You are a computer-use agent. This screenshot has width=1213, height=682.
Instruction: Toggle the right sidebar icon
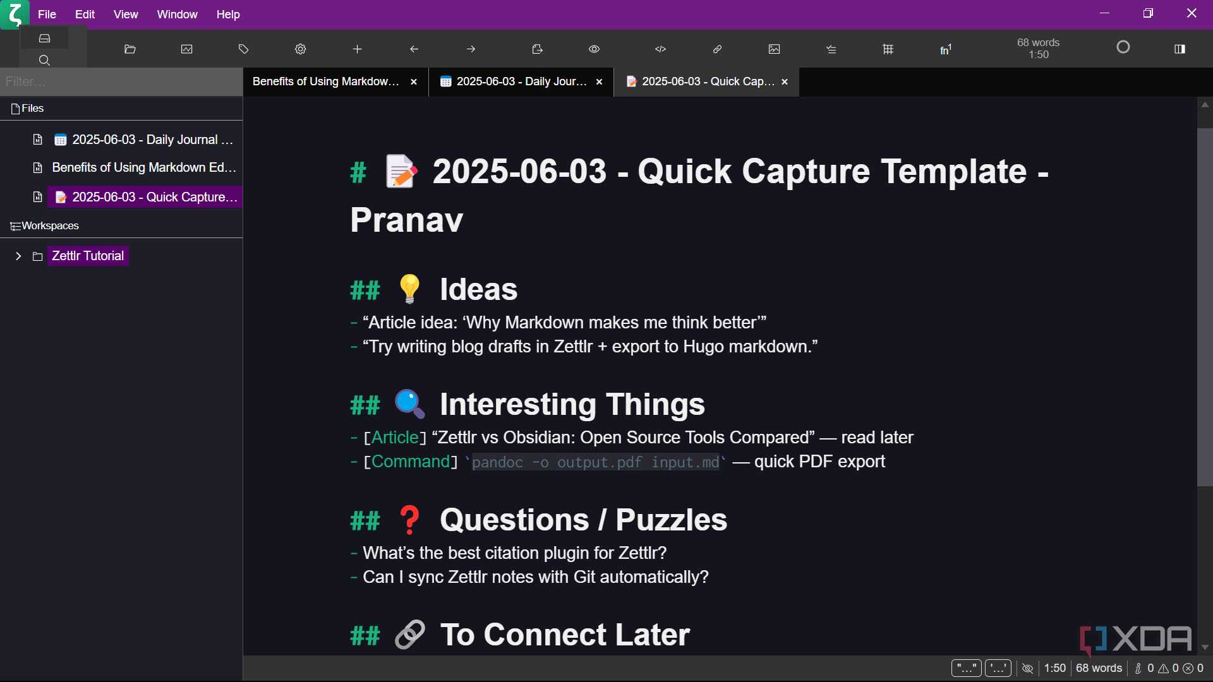pyautogui.click(x=1180, y=49)
